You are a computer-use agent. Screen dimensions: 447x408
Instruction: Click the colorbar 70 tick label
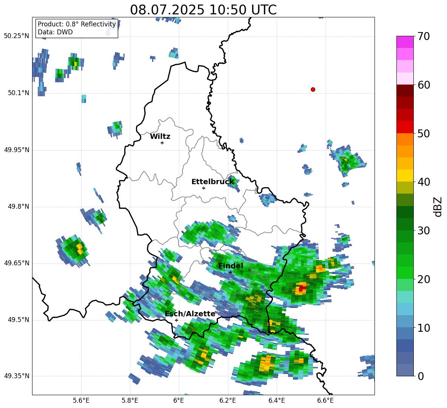(x=424, y=36)
